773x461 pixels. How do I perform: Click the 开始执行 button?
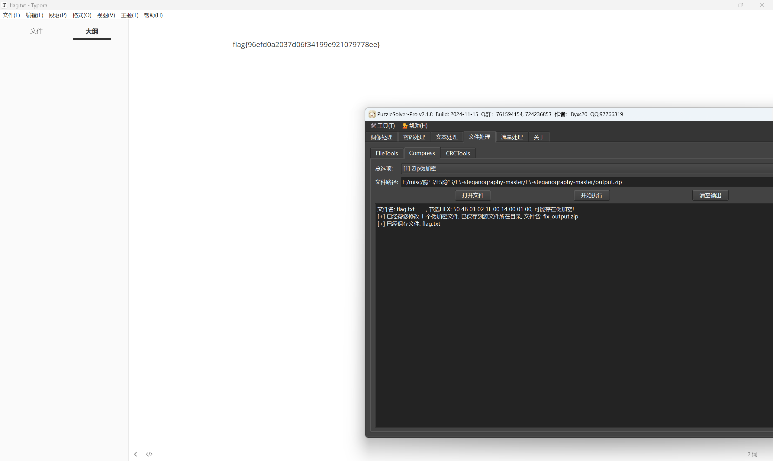(591, 195)
